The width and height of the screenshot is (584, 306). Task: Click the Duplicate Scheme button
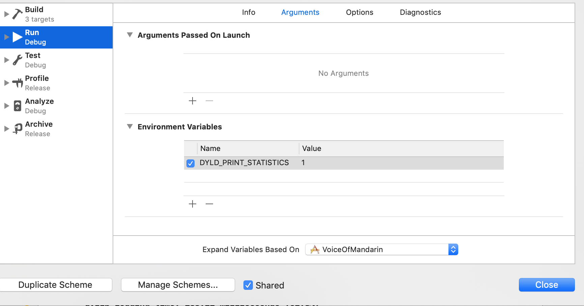click(56, 285)
